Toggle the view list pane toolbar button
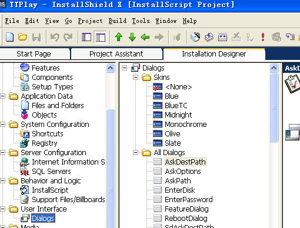 pyautogui.click(x=86, y=37)
